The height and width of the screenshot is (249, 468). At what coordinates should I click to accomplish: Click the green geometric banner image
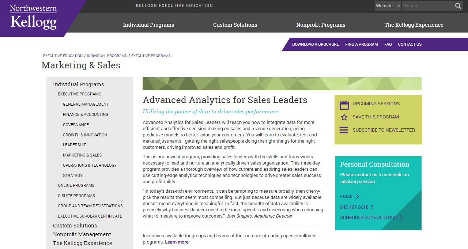coord(282,84)
